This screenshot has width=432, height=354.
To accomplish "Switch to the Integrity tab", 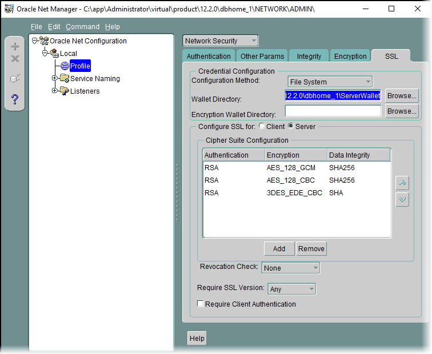I will 309,56.
